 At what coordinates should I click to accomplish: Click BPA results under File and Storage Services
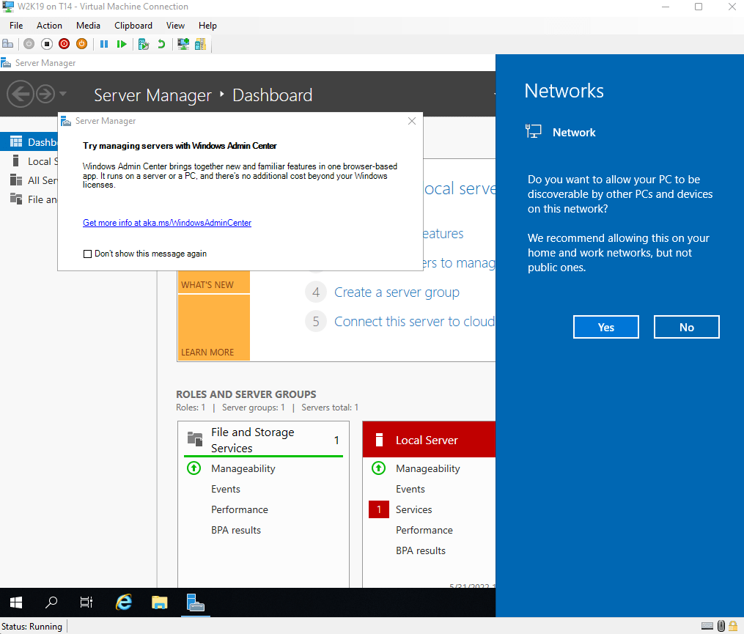coord(236,530)
